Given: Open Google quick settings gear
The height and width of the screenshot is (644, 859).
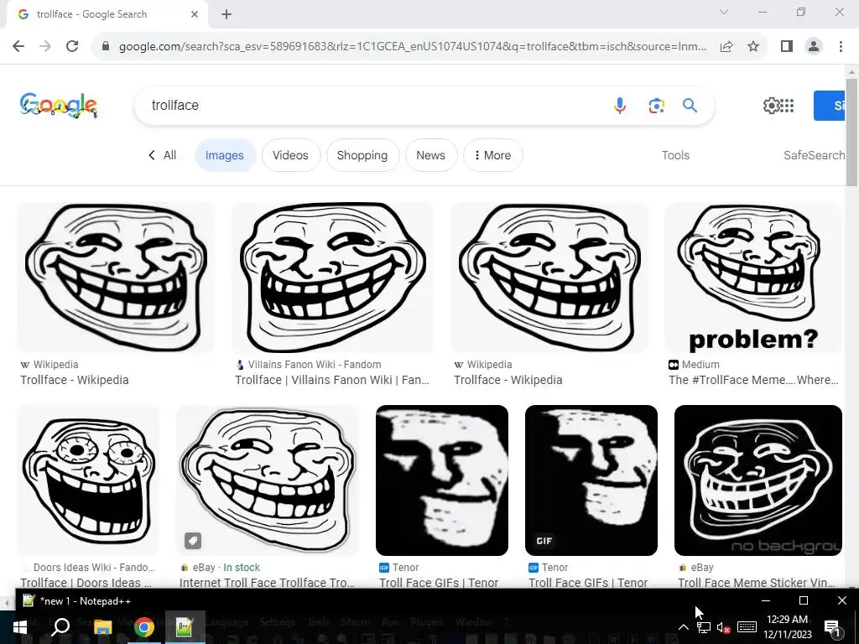Looking at the screenshot, I should 771,106.
